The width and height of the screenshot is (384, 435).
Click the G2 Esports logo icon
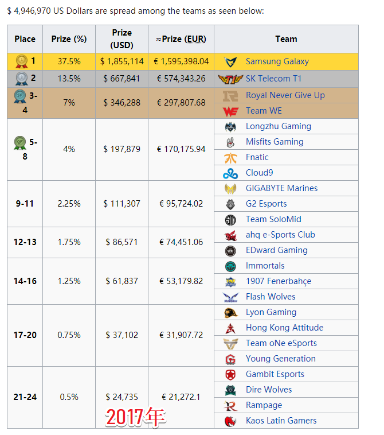230,204
